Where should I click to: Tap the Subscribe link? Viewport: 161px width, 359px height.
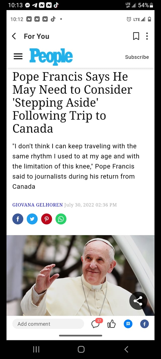tap(137, 57)
